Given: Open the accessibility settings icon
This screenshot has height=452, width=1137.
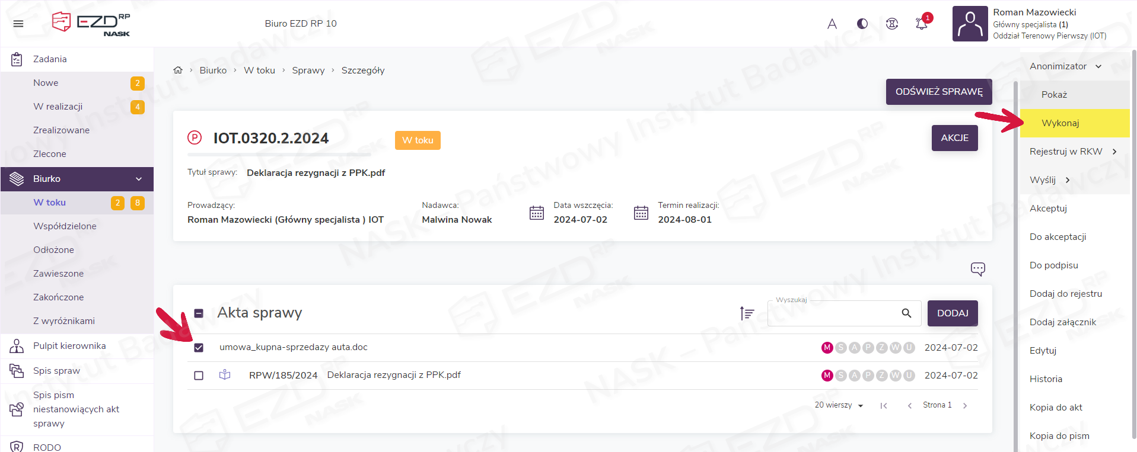Looking at the screenshot, I should click(892, 24).
